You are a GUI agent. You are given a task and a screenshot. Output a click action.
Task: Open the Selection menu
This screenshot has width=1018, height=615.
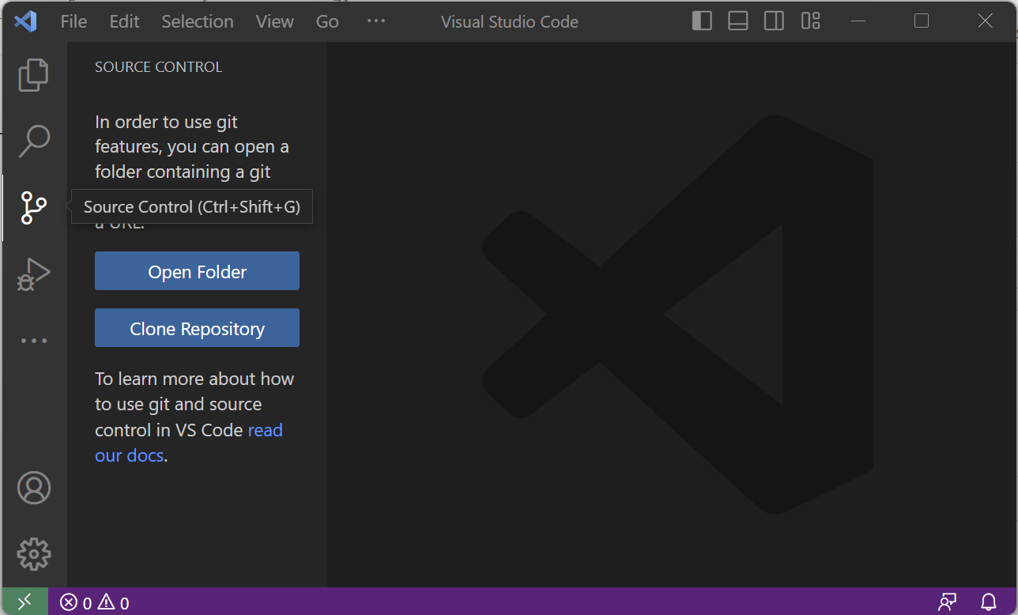(198, 21)
